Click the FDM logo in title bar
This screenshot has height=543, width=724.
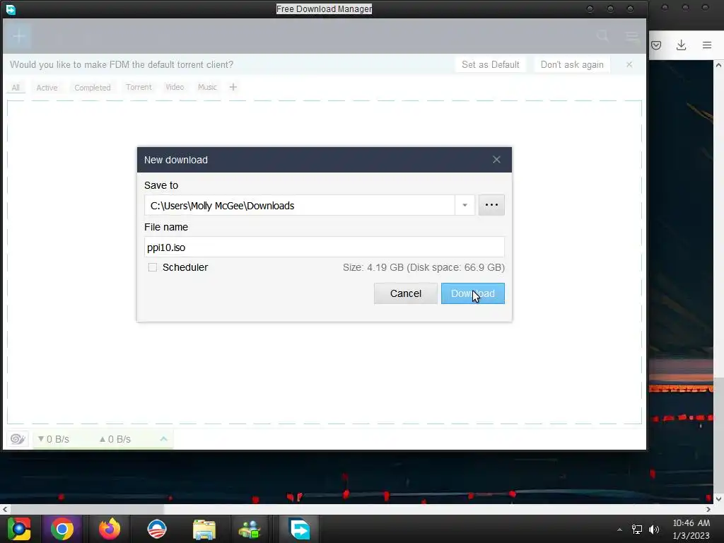11,9
